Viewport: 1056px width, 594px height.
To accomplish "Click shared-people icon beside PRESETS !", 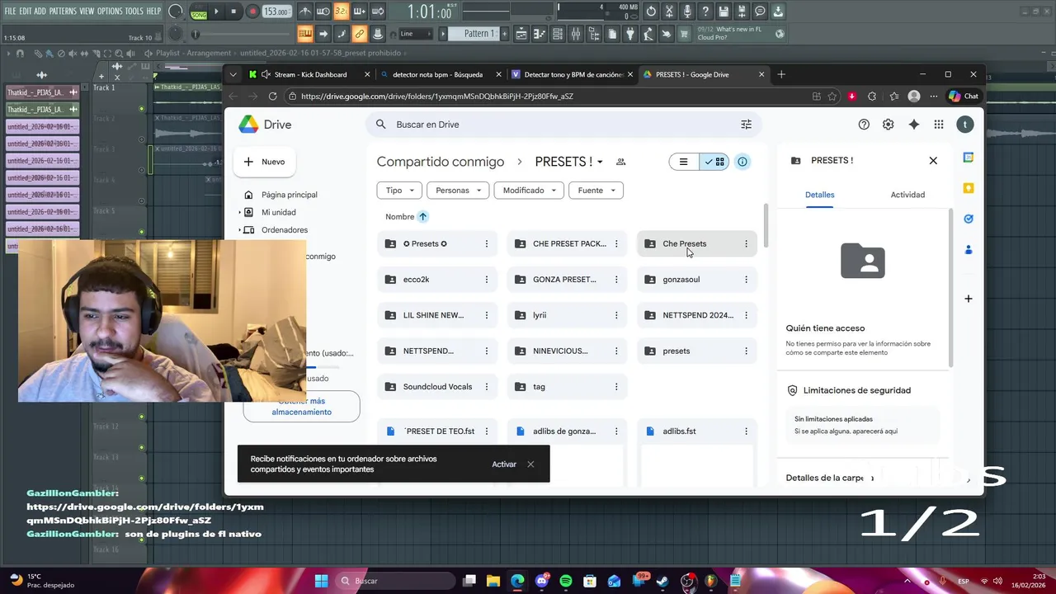I will coord(621,162).
